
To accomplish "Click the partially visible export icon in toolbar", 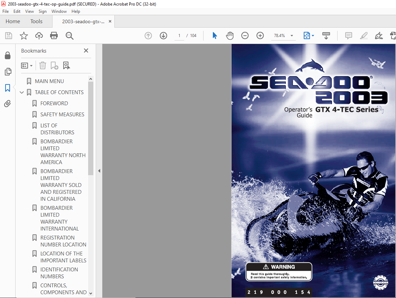I will coord(393,36).
